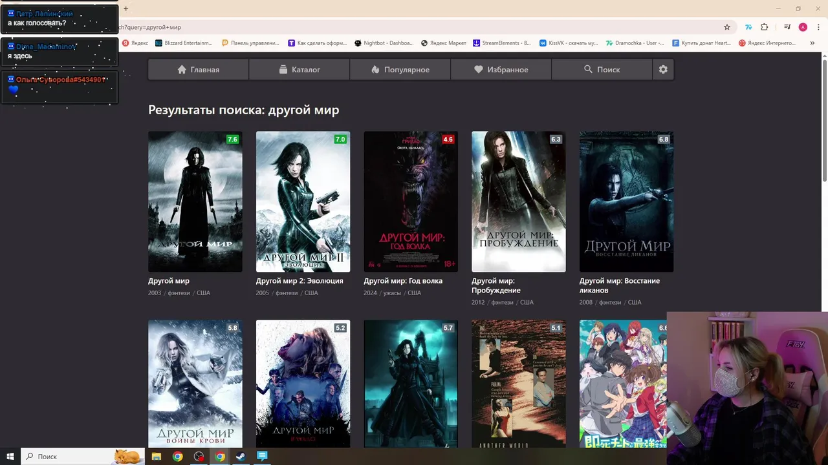This screenshot has height=465, width=828.
Task: Click the year 2024 under Год волка
Action: [370, 293]
